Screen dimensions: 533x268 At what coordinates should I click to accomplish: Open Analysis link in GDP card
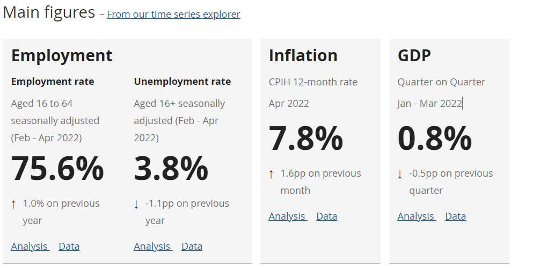pos(416,216)
